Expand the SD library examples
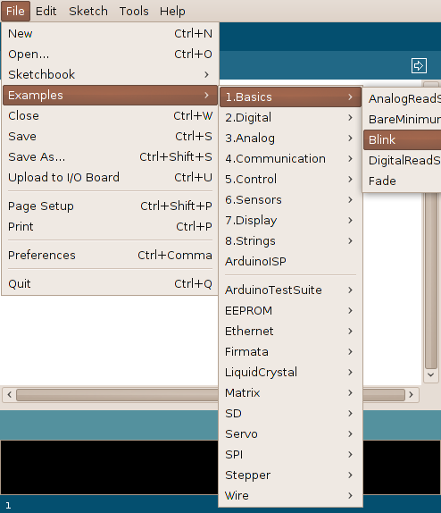The height and width of the screenshot is (513, 441). 290,413
